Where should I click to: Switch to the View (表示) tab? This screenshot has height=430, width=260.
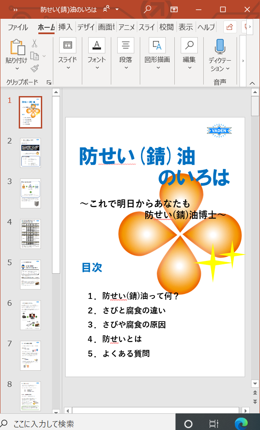[x=185, y=27]
